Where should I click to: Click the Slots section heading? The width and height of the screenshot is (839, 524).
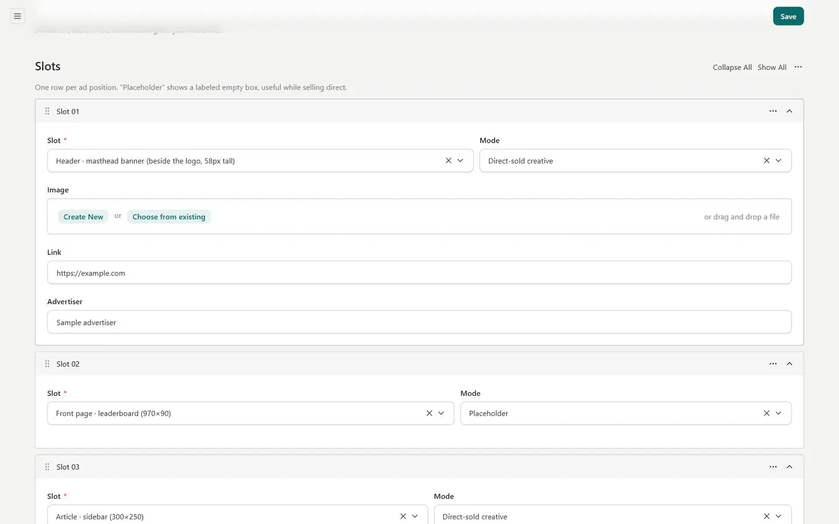48,66
